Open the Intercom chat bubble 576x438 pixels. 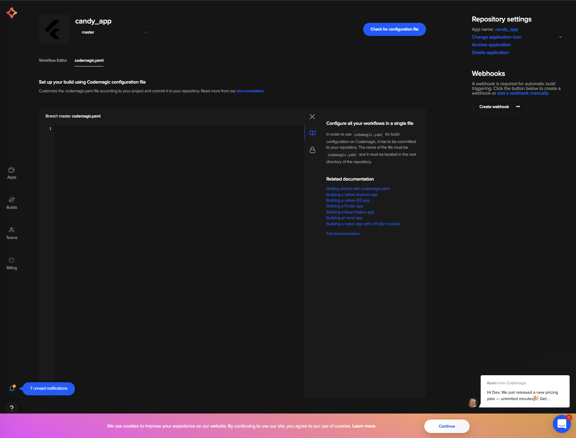pos(561,424)
